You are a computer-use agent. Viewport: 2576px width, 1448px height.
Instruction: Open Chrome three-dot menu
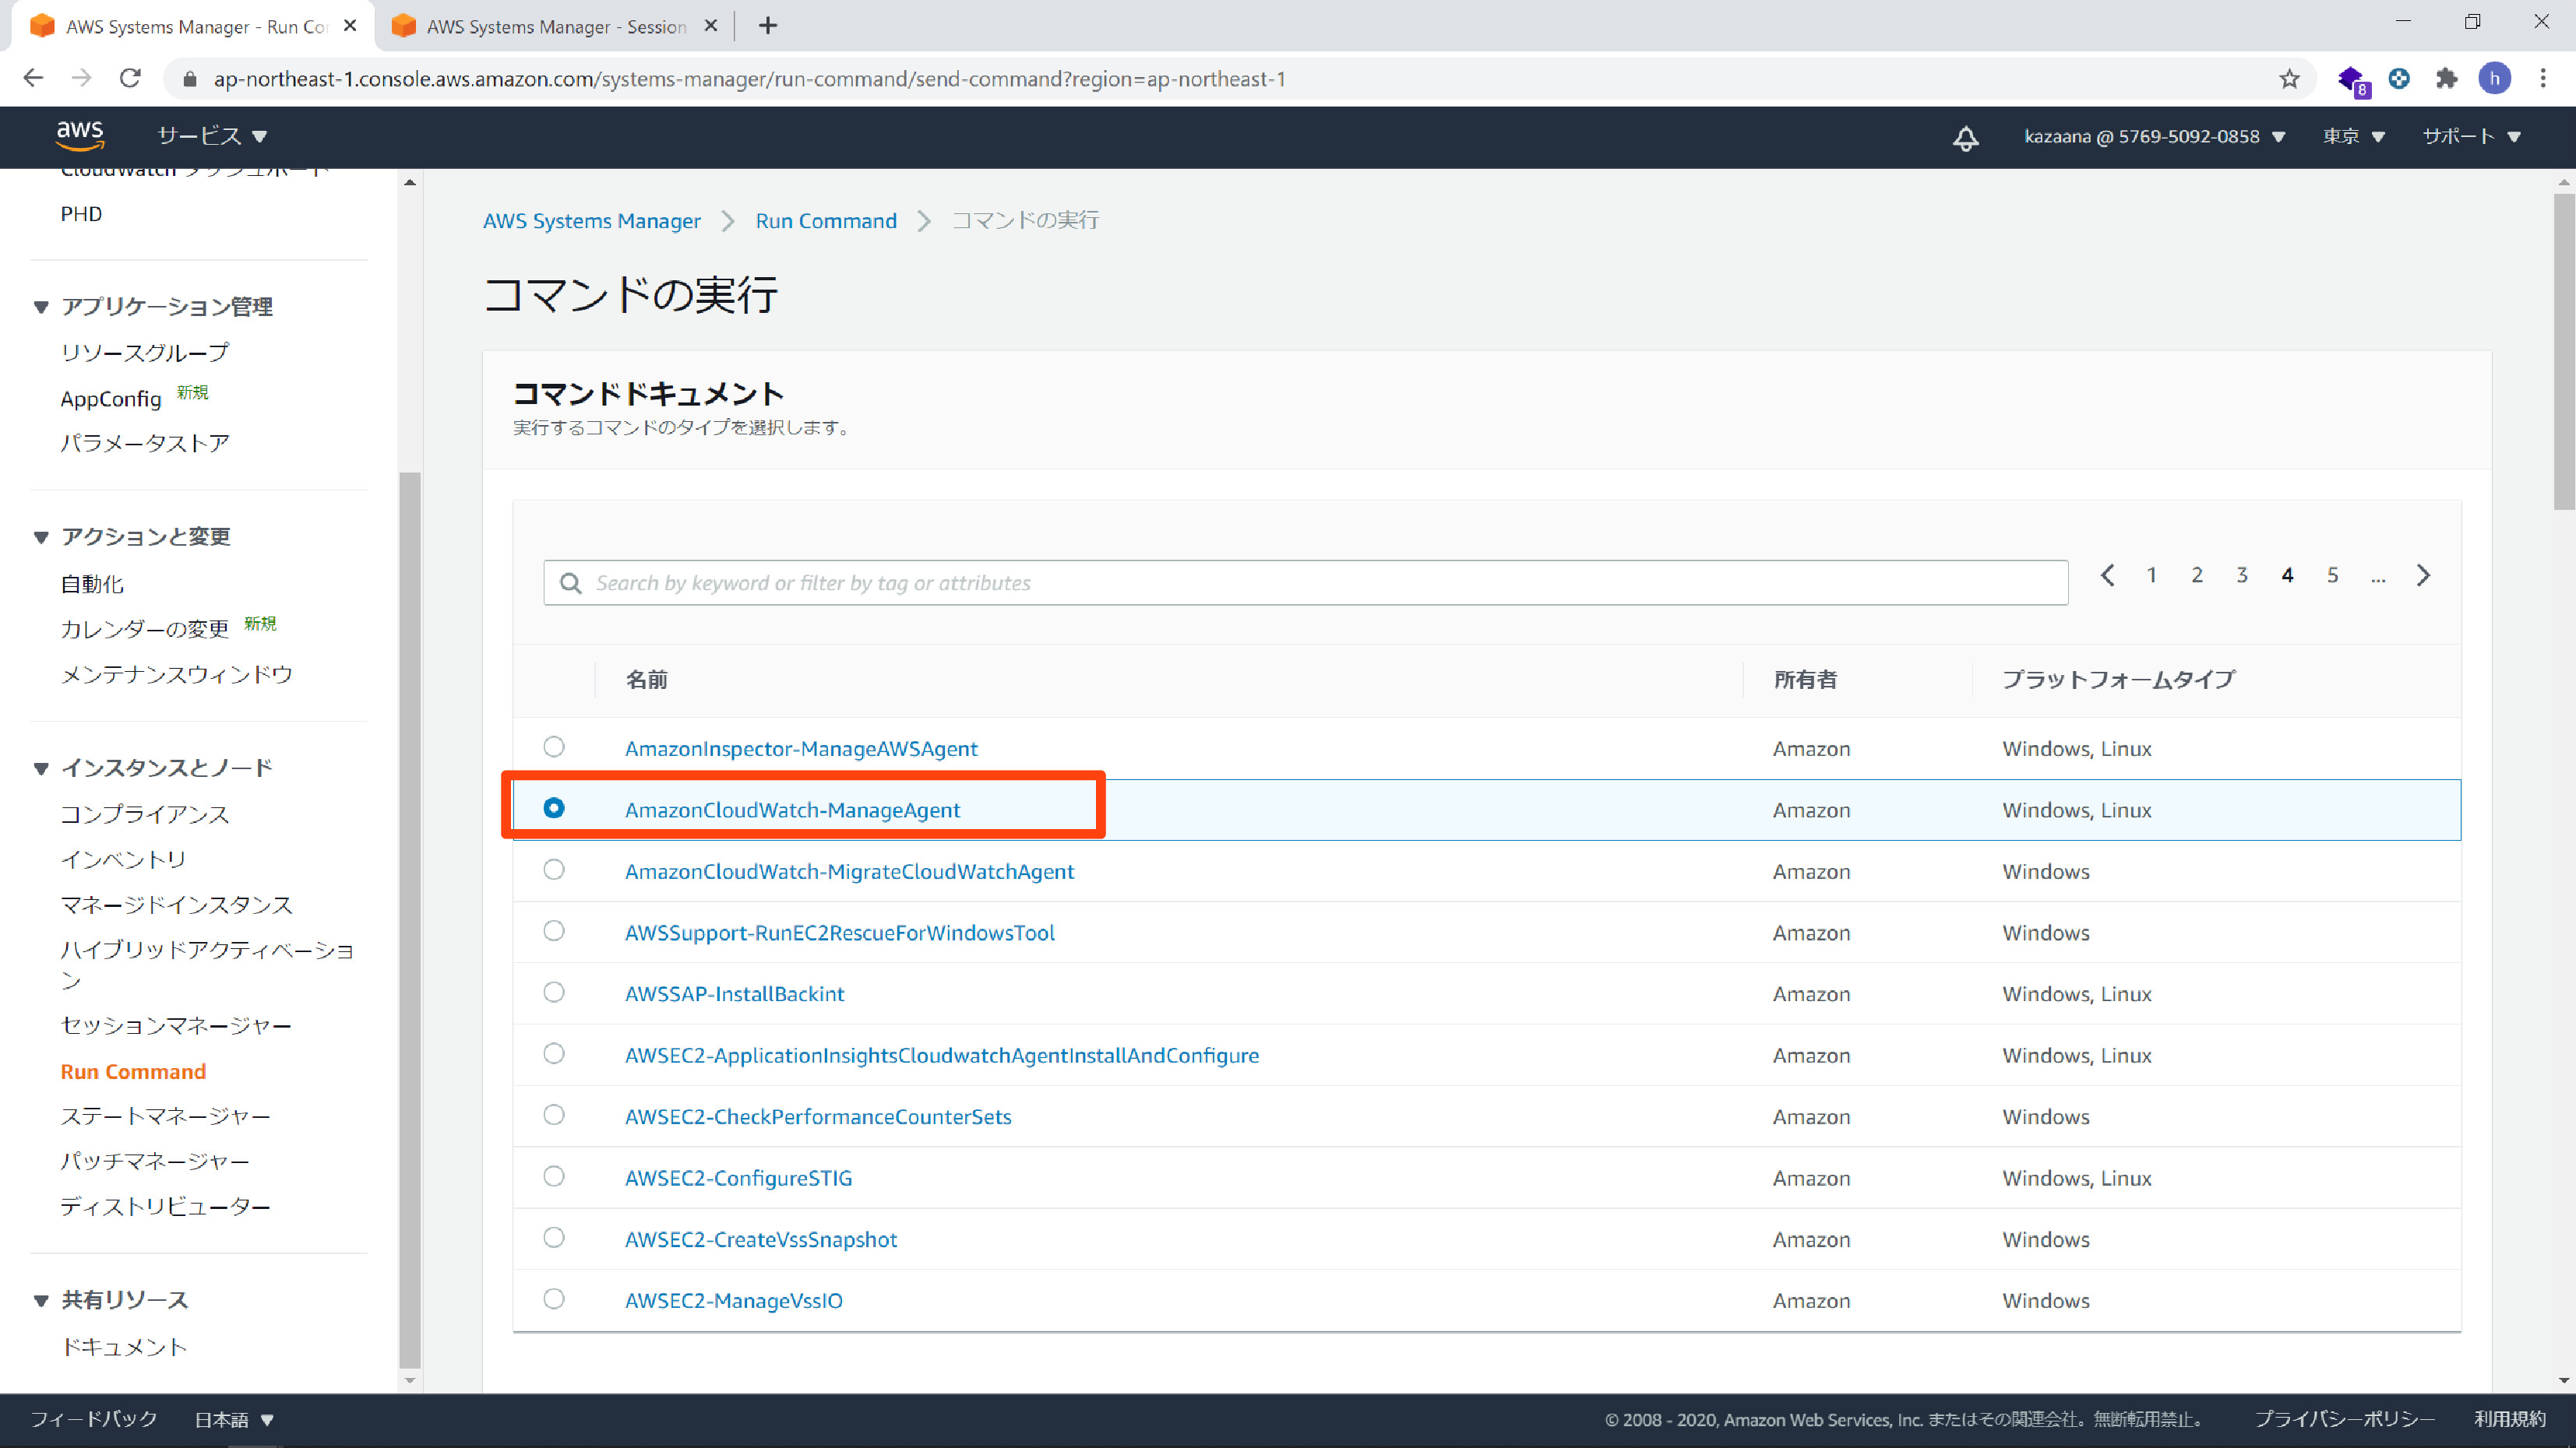click(2543, 78)
